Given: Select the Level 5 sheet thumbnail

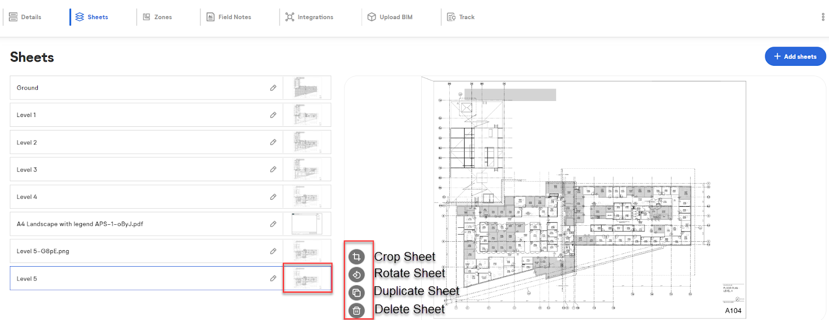Looking at the screenshot, I should (x=307, y=279).
